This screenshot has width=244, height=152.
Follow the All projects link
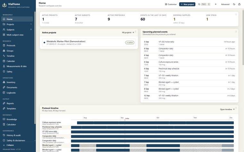coord(128,33)
